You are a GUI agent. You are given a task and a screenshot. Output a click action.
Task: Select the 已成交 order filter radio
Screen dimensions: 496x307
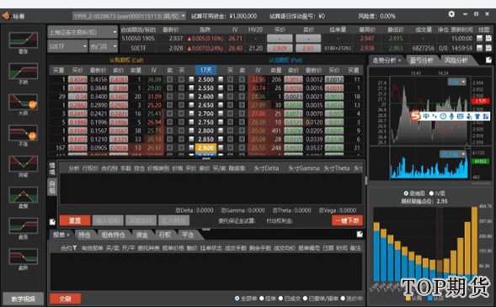[x=280, y=298]
